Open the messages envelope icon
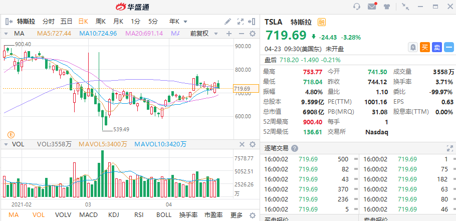 [372, 7]
